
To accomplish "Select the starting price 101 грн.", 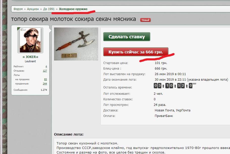I will point(161,63).
